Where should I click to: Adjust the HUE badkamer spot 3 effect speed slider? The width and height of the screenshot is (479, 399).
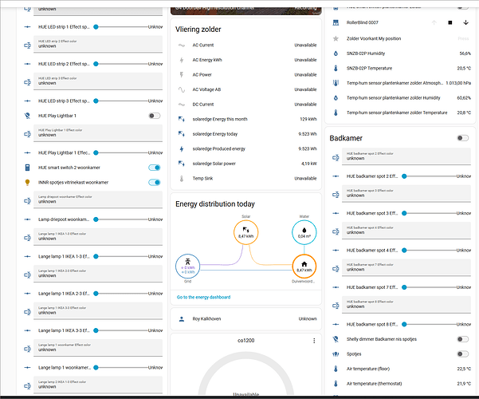(x=430, y=213)
